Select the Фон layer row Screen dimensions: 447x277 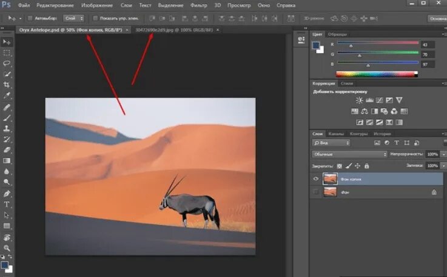coord(376,192)
